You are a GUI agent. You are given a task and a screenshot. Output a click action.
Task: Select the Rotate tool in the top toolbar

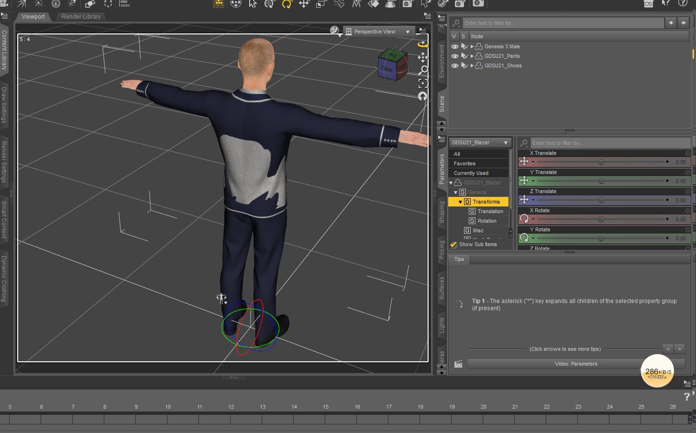coord(287,4)
